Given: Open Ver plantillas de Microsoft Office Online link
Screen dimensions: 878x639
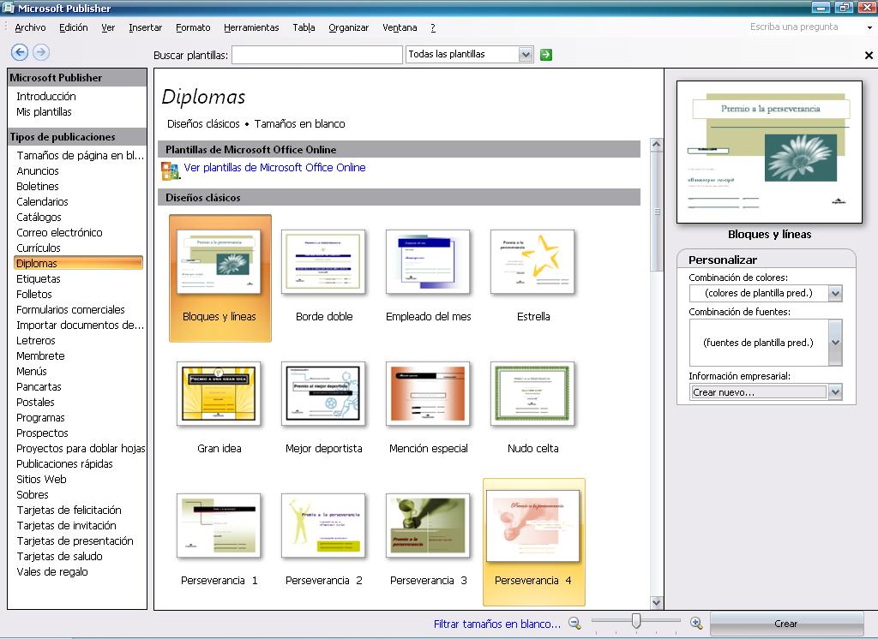Looking at the screenshot, I should click(275, 167).
